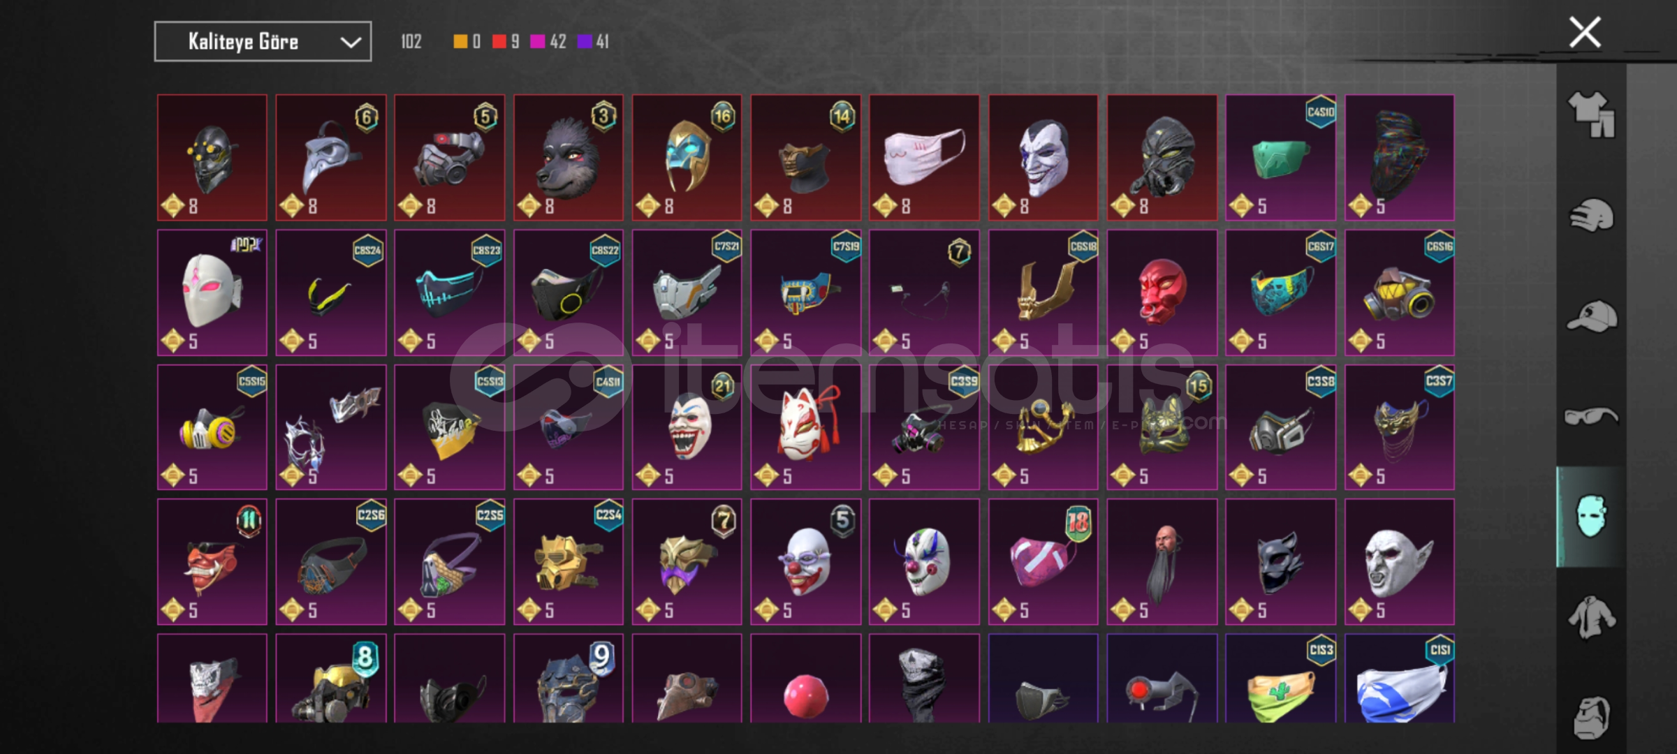This screenshot has width=1677, height=754.
Task: Pick the white kitsune fox mask
Action: (x=805, y=427)
